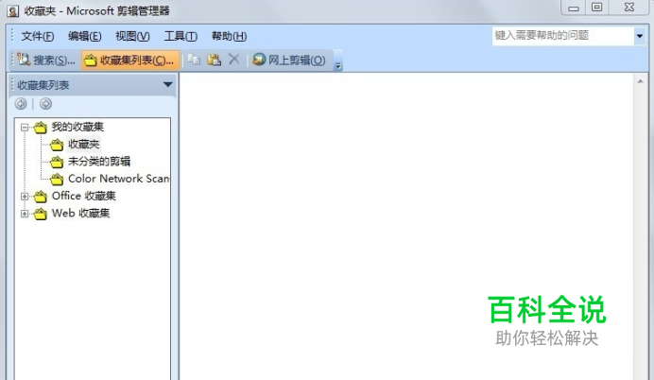Expand the Web 收藏集 tree node
Viewport: 654px width, 380px height.
pyautogui.click(x=25, y=214)
